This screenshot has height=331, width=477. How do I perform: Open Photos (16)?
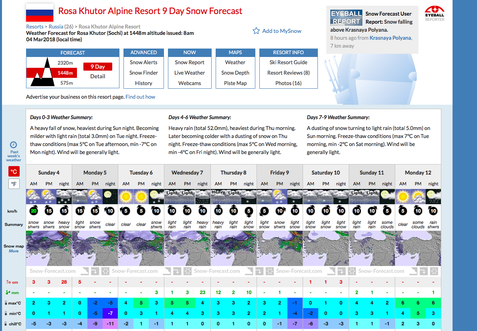(288, 83)
